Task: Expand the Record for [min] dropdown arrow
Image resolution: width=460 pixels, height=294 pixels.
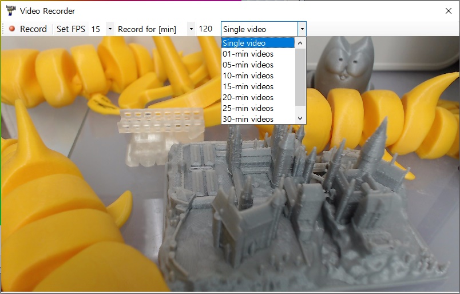Action: coord(191,29)
